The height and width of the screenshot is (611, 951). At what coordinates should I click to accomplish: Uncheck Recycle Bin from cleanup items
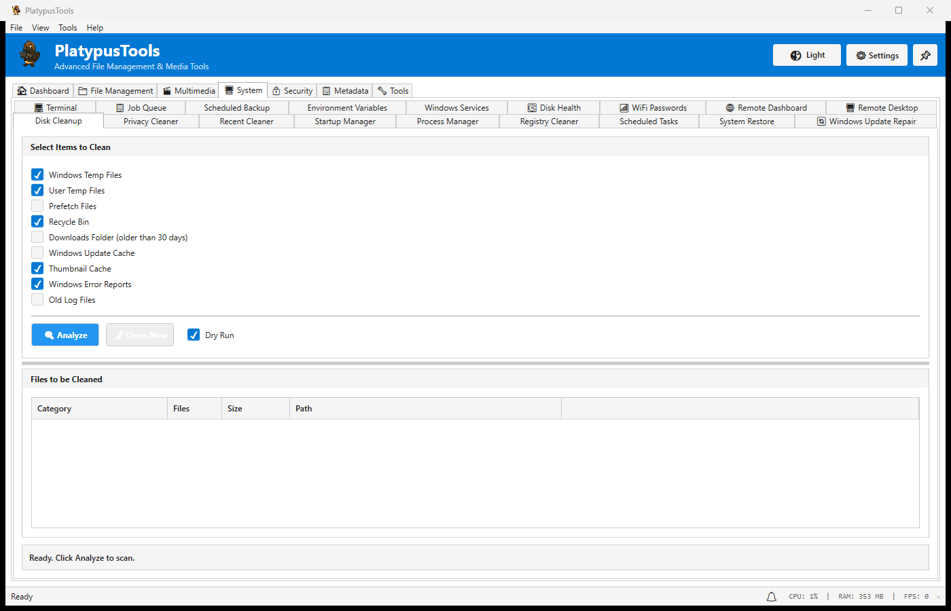(37, 221)
